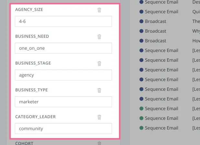The width and height of the screenshot is (200, 145).
Task: Click the AGENCY_SIZE input showing 4-6
Action: 63,21
